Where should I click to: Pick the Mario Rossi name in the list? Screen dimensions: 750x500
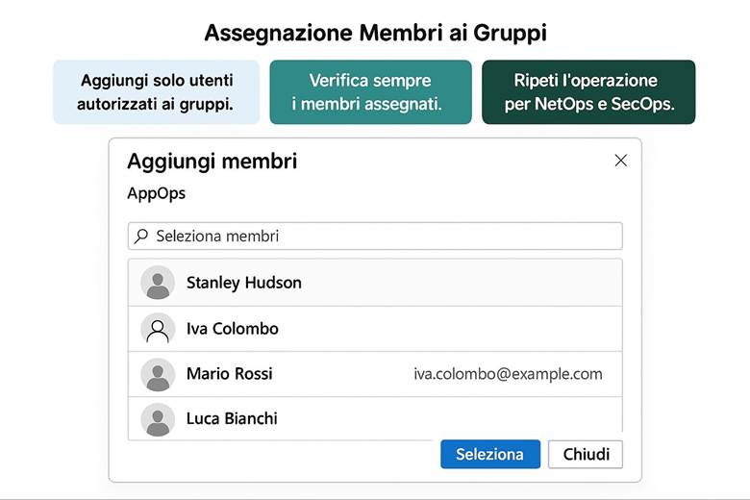(229, 374)
